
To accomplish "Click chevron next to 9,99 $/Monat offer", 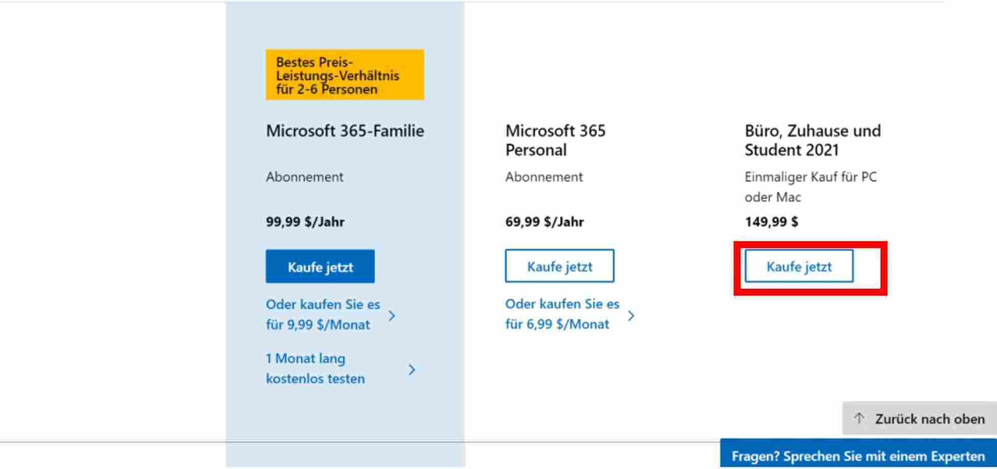I will (x=392, y=316).
